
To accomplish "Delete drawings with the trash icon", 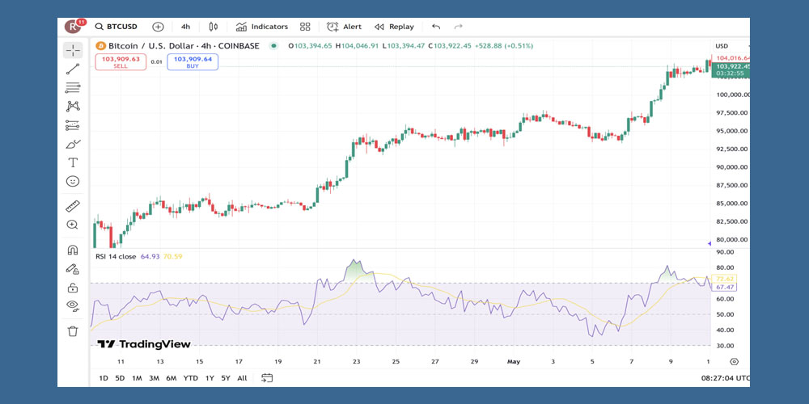I will point(73,330).
